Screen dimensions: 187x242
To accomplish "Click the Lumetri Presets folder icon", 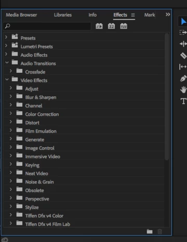I will point(15,45).
